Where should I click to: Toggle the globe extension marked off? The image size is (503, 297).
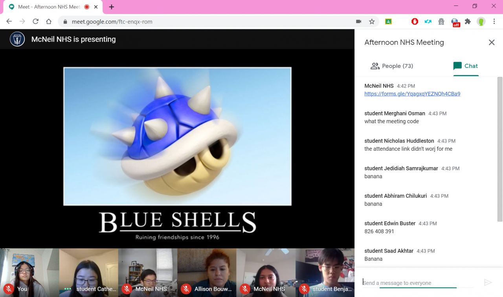455,22
